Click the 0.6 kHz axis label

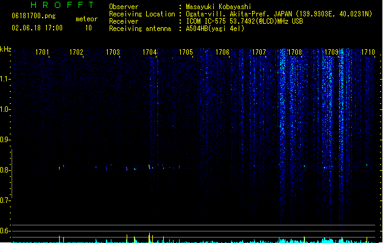[5, 231]
